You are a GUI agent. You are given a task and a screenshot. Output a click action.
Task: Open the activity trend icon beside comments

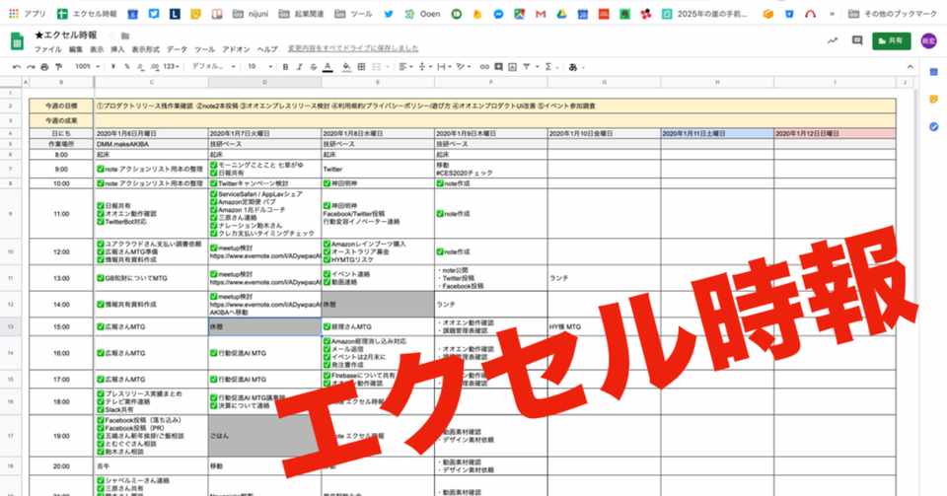coord(833,40)
